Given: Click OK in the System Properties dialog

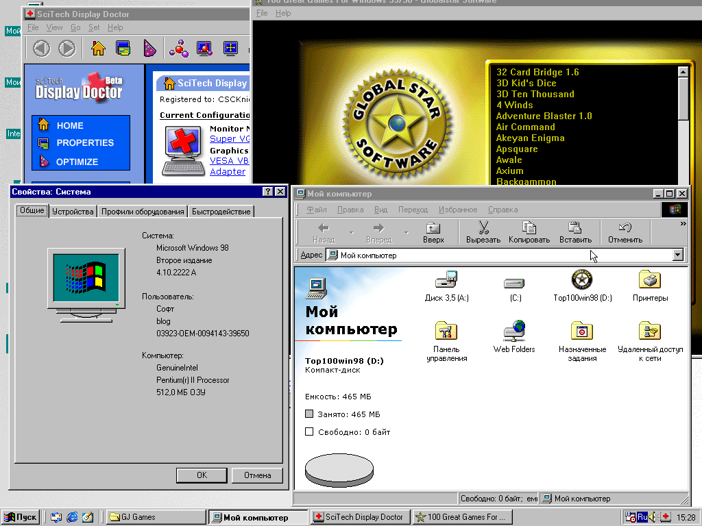Looking at the screenshot, I should pos(202,475).
